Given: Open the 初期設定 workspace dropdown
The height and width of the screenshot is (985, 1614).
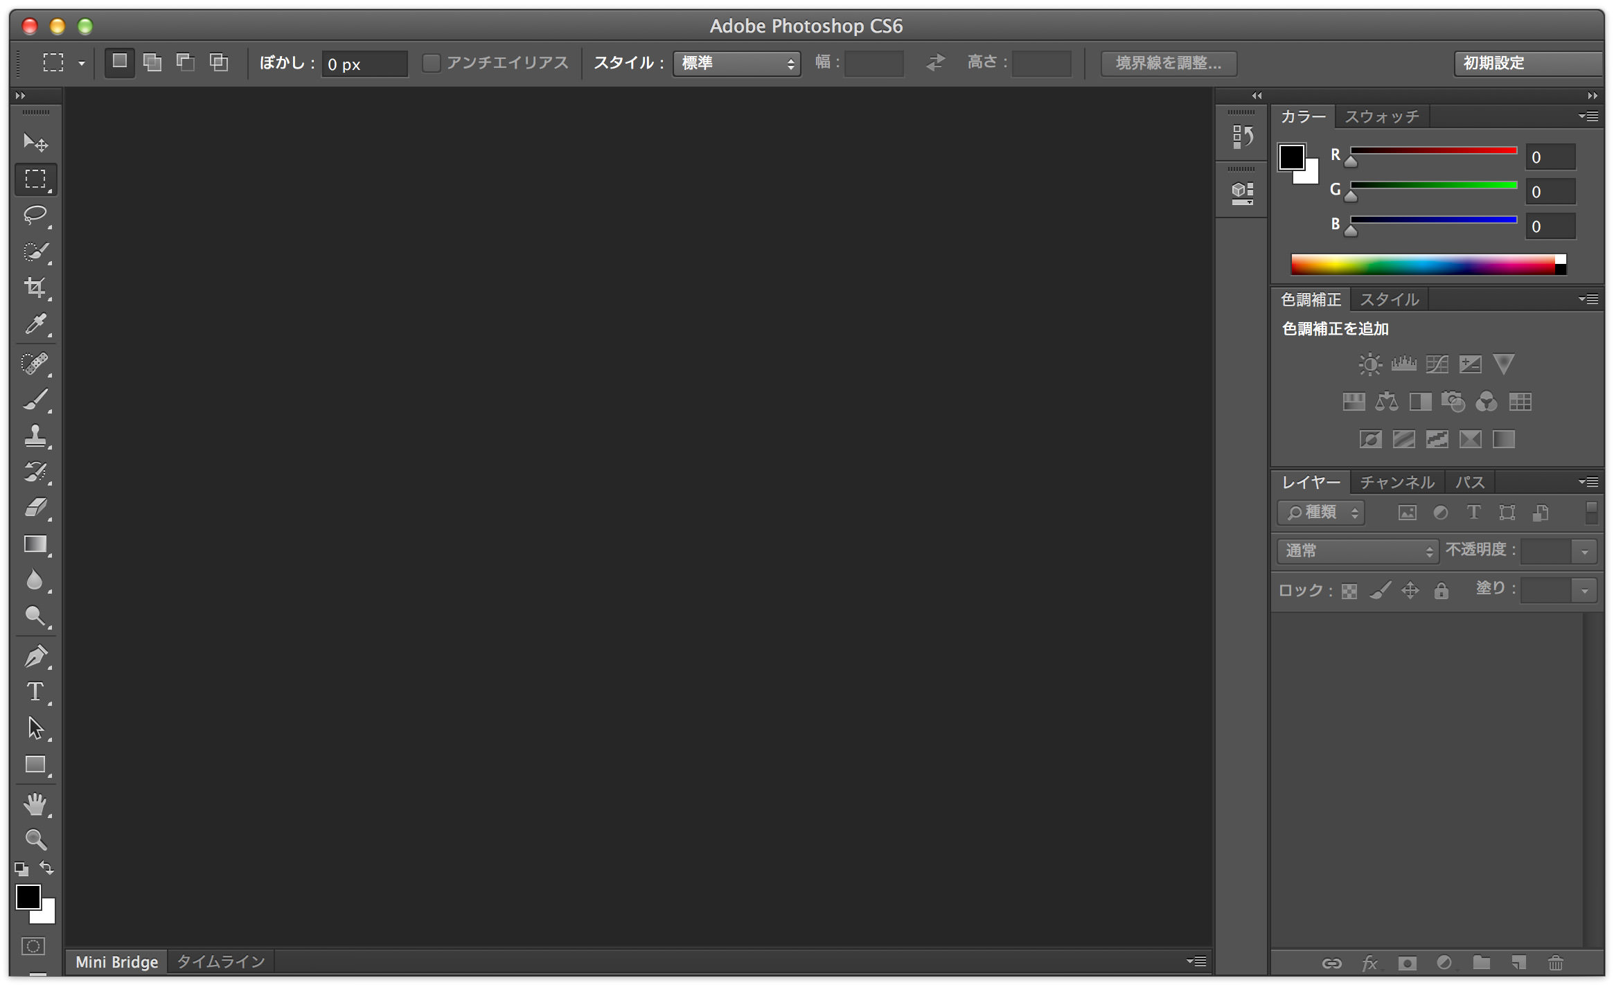Looking at the screenshot, I should click(1528, 64).
